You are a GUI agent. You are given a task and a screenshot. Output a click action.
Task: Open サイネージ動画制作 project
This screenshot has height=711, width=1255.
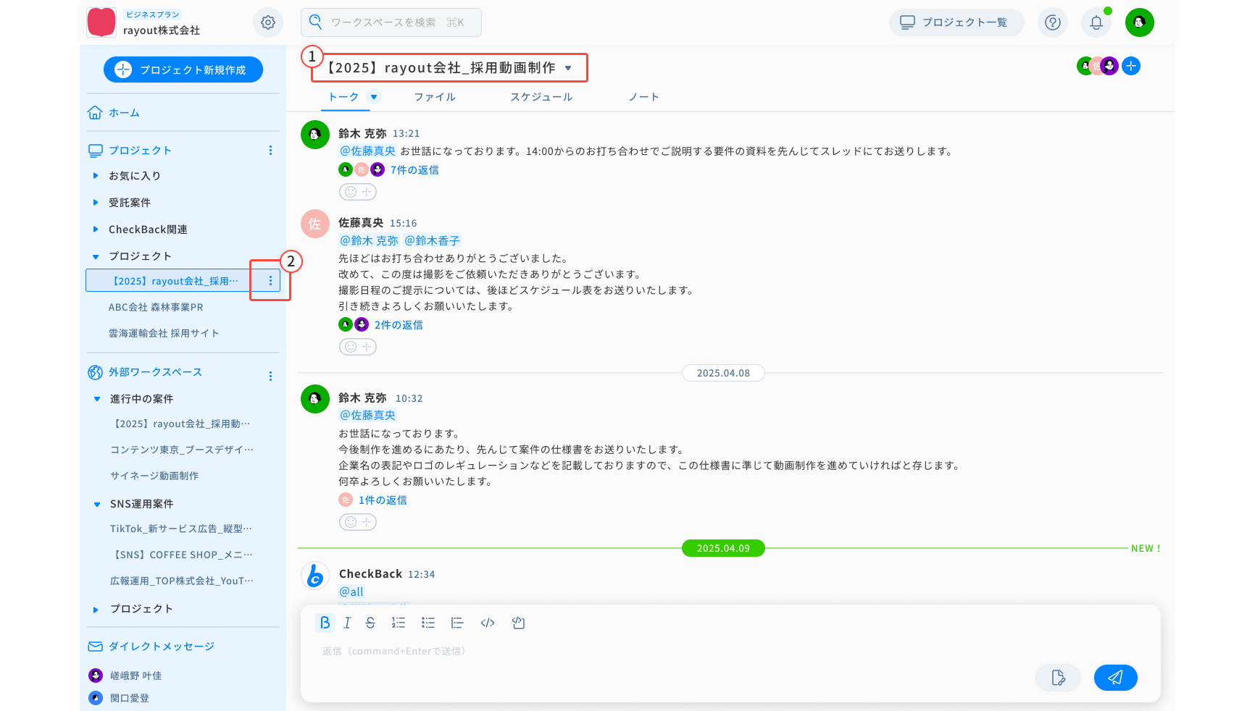tap(154, 476)
